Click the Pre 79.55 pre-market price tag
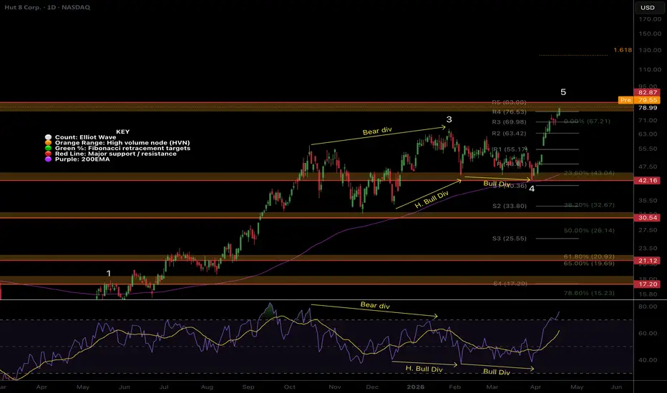 (x=639, y=100)
